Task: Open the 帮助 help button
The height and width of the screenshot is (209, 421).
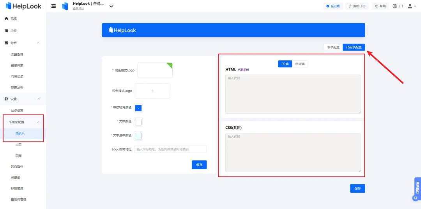Action: 380,6
